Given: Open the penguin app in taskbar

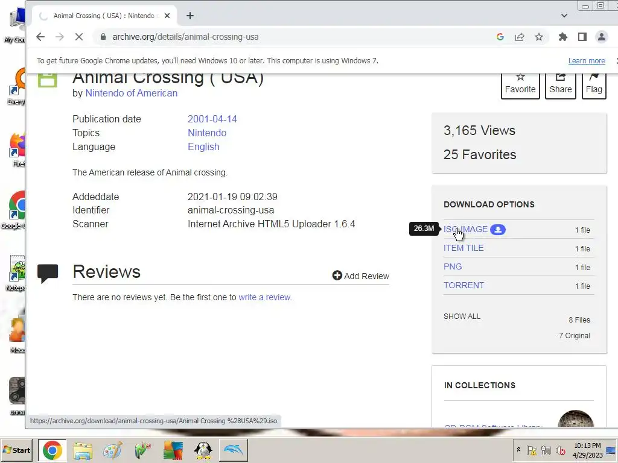Looking at the screenshot, I should point(203,450).
